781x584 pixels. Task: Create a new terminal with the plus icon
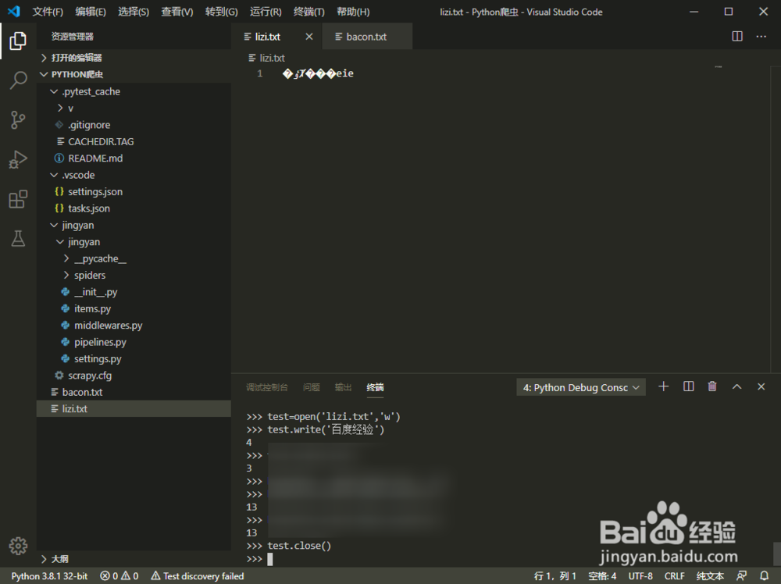[x=663, y=386]
